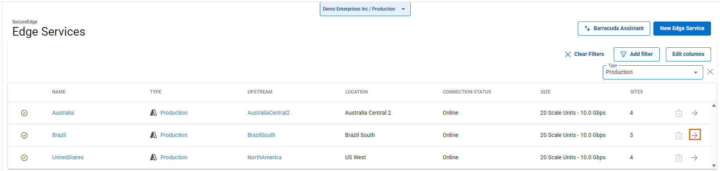Screen dimensions: 720x171
Task: Create a New Edge Service
Action: pyautogui.click(x=682, y=29)
